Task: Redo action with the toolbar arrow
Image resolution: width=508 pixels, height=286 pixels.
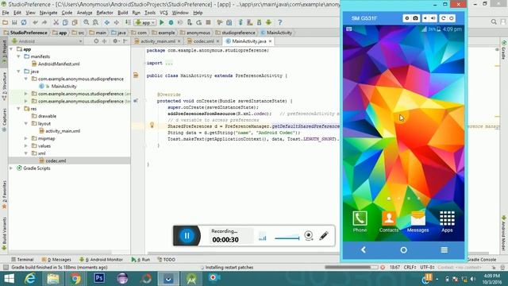Action: coord(44,22)
